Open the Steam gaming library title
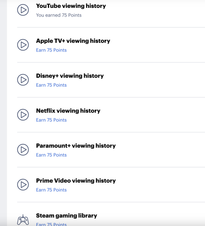Screen dimensions: 205x226 coord(67,216)
